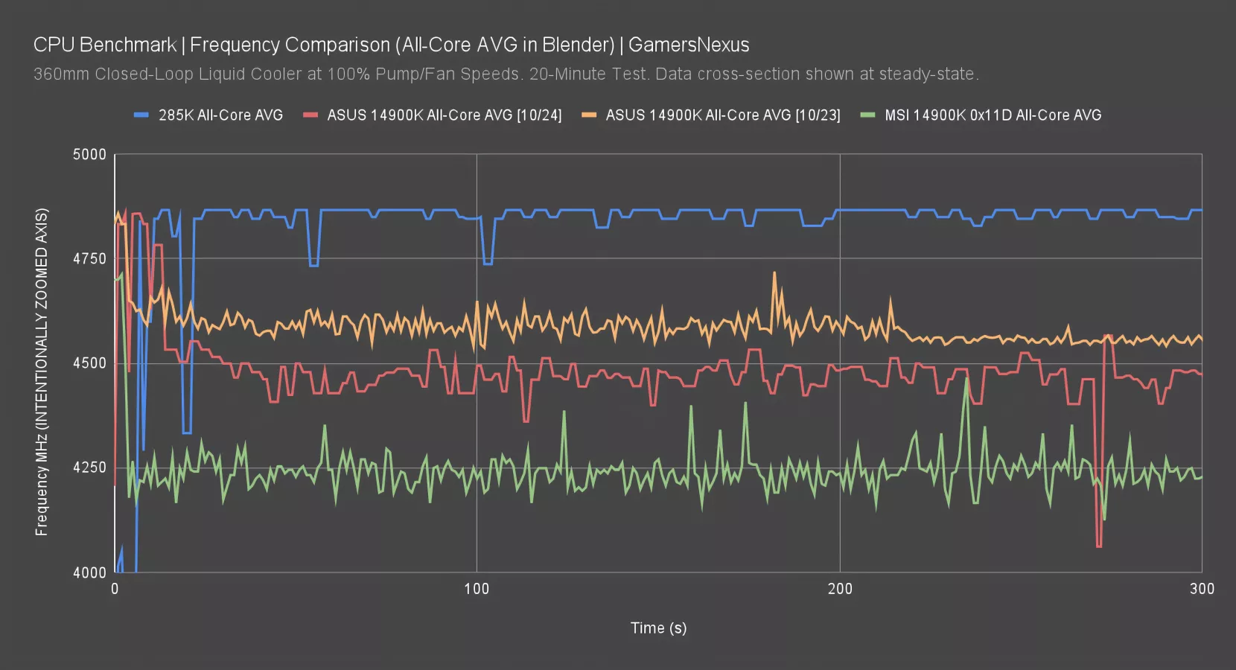The image size is (1236, 670).
Task: Click the 100 tick on the time axis
Action: pos(477,589)
